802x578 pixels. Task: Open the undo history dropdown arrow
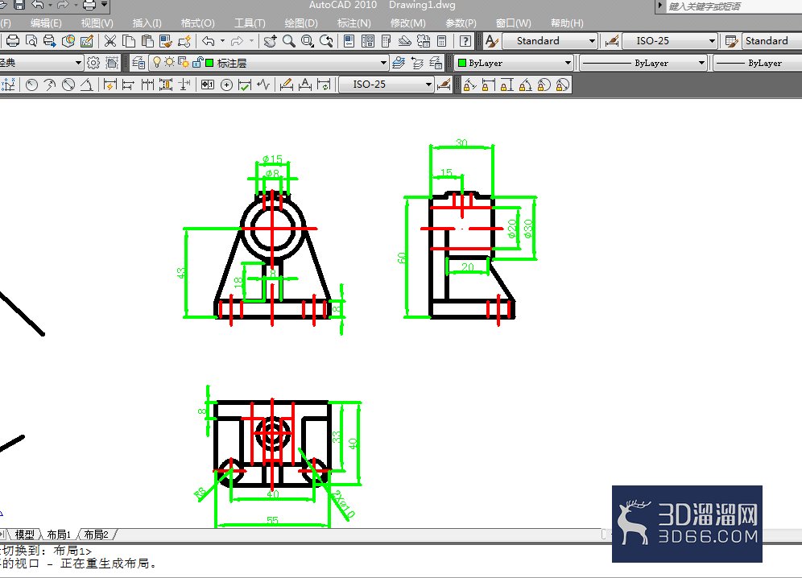[222, 41]
